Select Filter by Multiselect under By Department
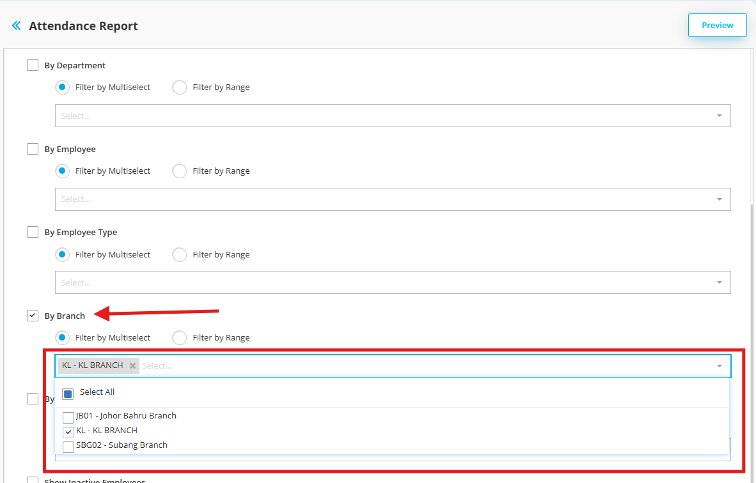Image resolution: width=756 pixels, height=483 pixels. (62, 87)
